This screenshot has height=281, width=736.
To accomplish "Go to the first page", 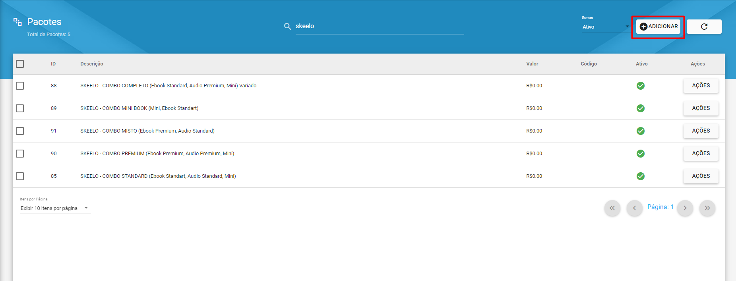I will pyautogui.click(x=612, y=208).
